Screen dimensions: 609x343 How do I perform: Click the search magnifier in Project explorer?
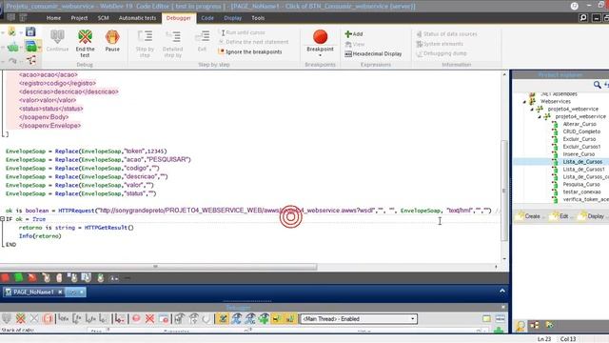[x=597, y=85]
